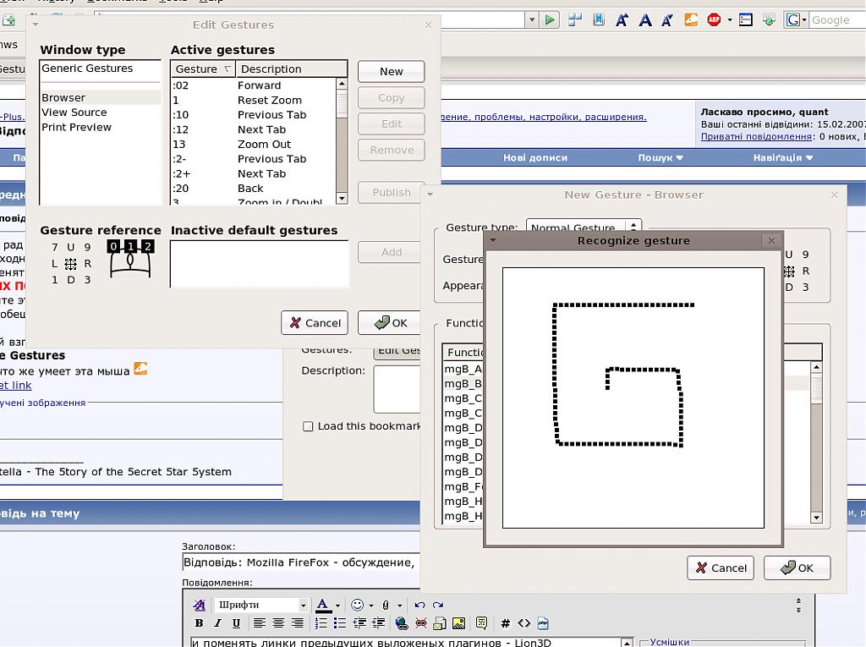Click the green Go arrow button
This screenshot has width=866, height=647.
tap(550, 19)
